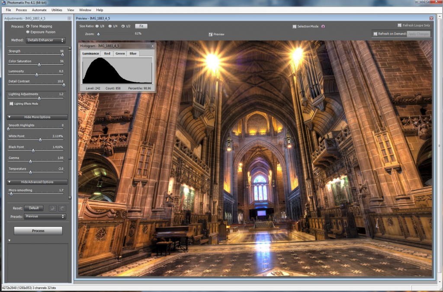This screenshot has height=292, width=443.
Task: Click the Preview checkmark icon in the toolbar
Action: coord(211,34)
